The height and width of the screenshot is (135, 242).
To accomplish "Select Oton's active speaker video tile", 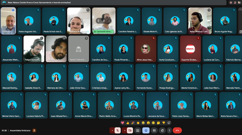I will (8, 21).
